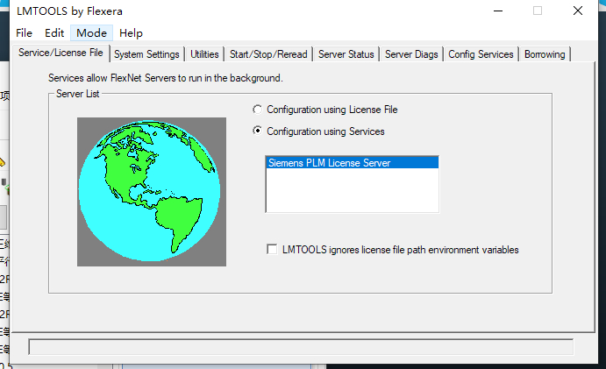This screenshot has width=606, height=369.
Task: Open the Config Services tab
Action: click(x=481, y=54)
